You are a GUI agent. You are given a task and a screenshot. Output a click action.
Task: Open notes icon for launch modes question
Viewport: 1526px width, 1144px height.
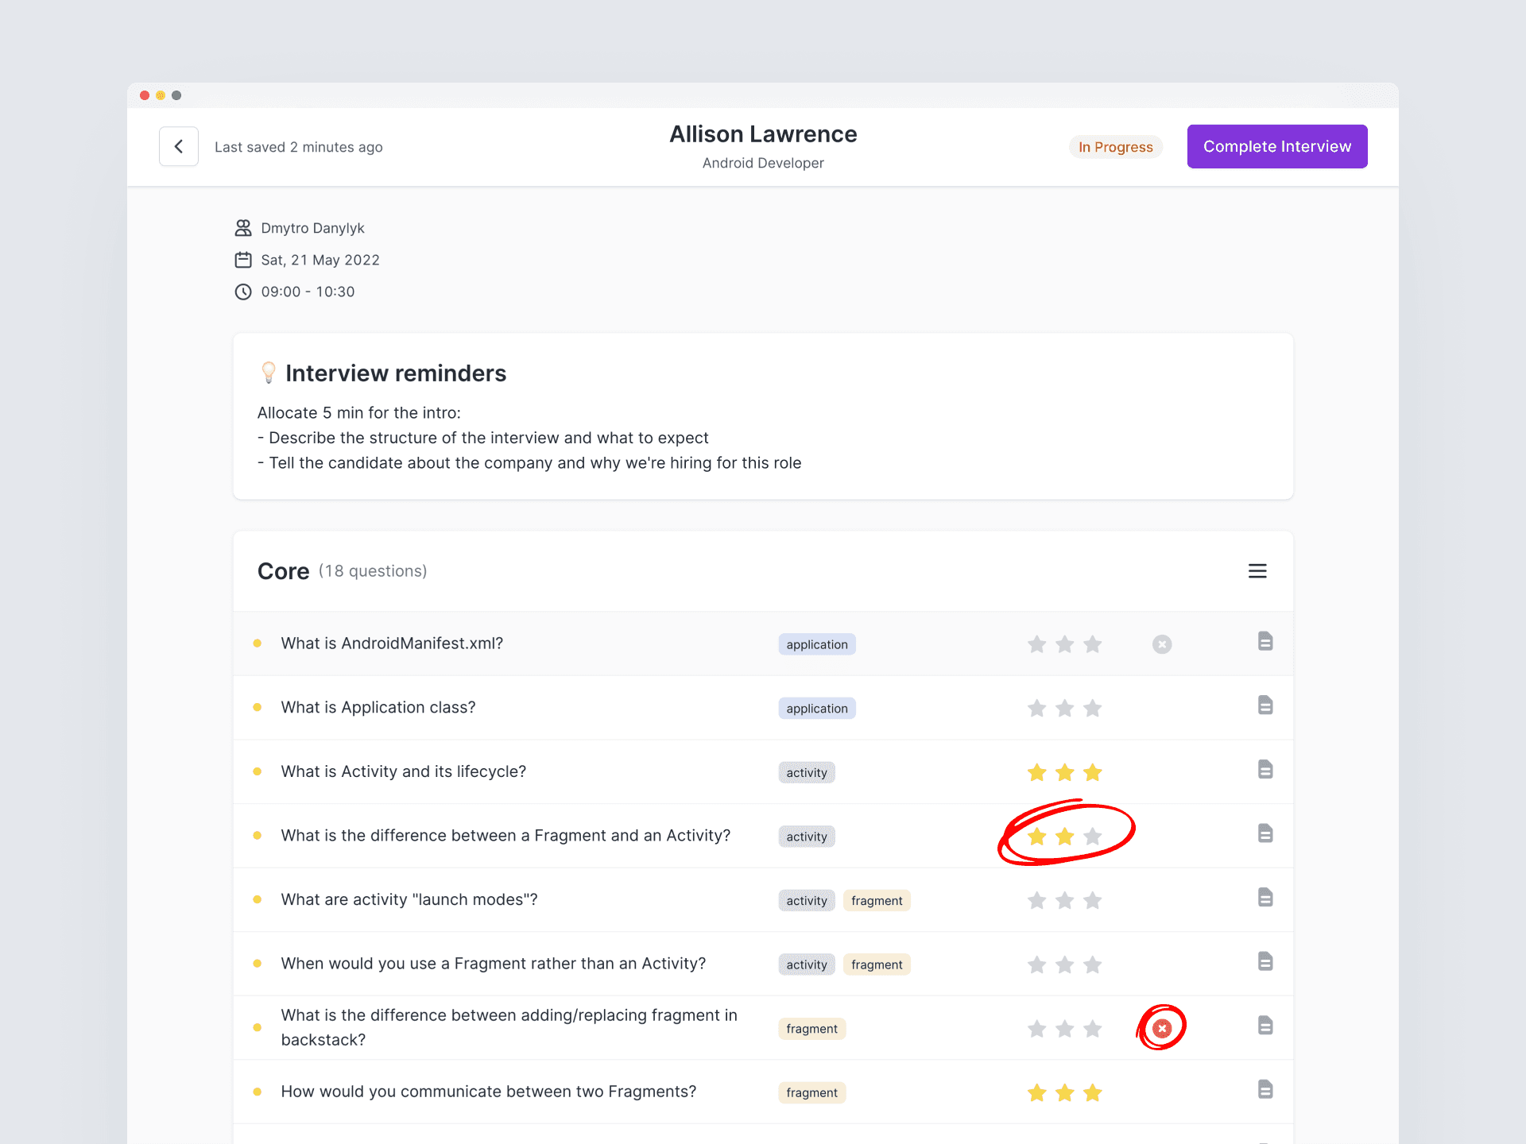click(1265, 898)
